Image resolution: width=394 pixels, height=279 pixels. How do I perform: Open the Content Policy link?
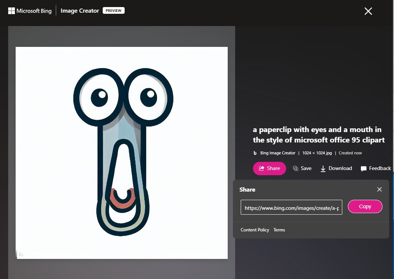pos(255,230)
